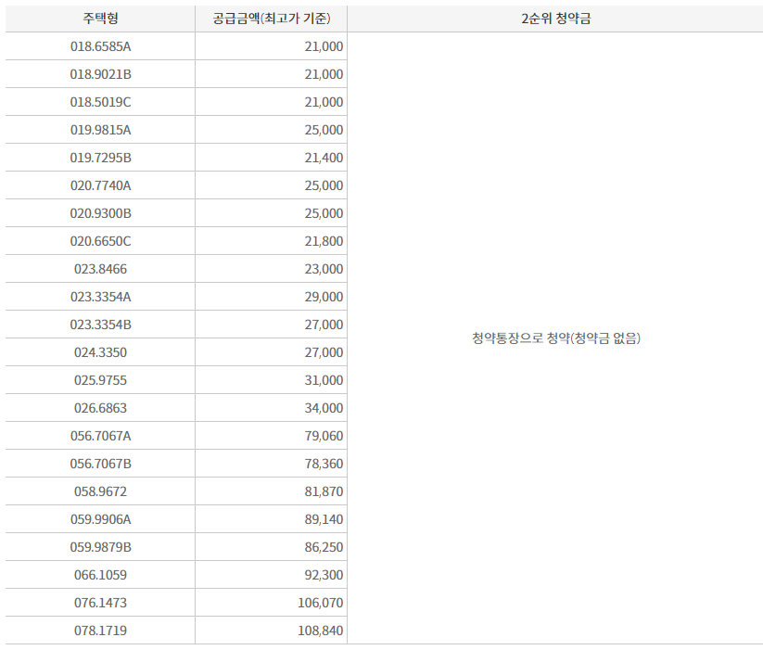Click price 25,000 in row 020.9300B
Image resolution: width=763 pixels, height=650 pixels.
(x=324, y=213)
